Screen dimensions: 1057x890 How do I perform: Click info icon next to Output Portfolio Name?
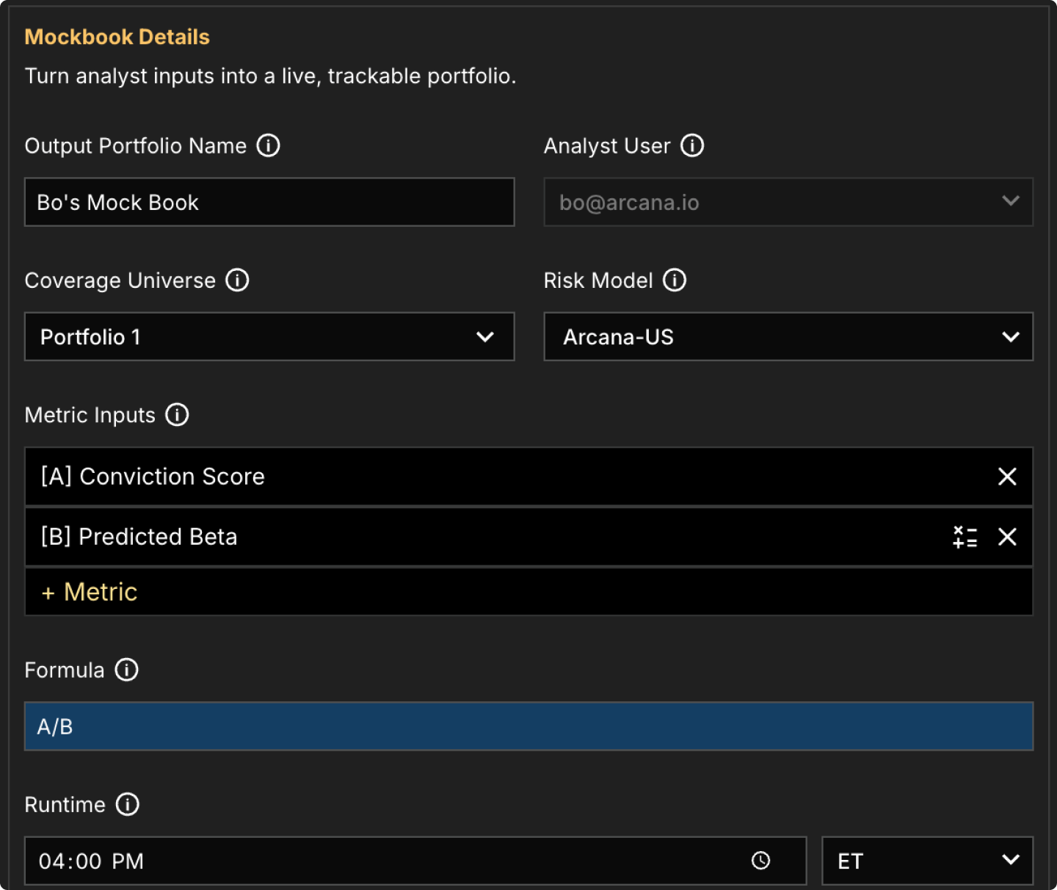(x=268, y=145)
